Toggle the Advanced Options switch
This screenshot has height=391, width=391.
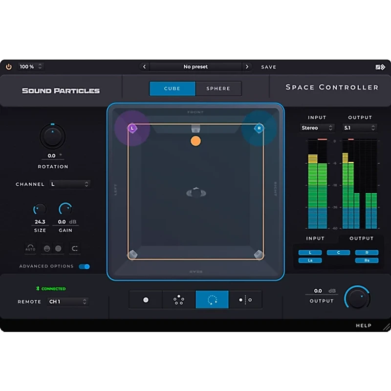click(x=84, y=266)
